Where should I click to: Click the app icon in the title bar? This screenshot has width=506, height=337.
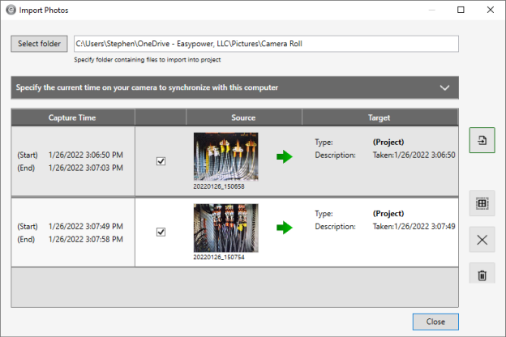click(10, 10)
